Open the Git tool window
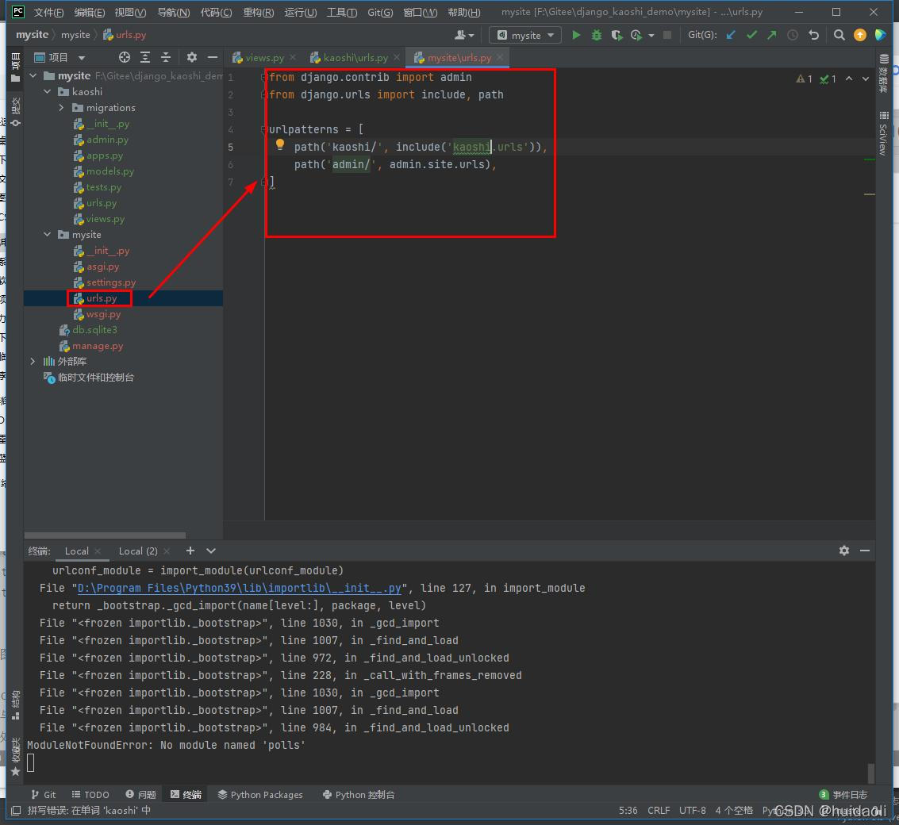The height and width of the screenshot is (825, 899). click(44, 795)
